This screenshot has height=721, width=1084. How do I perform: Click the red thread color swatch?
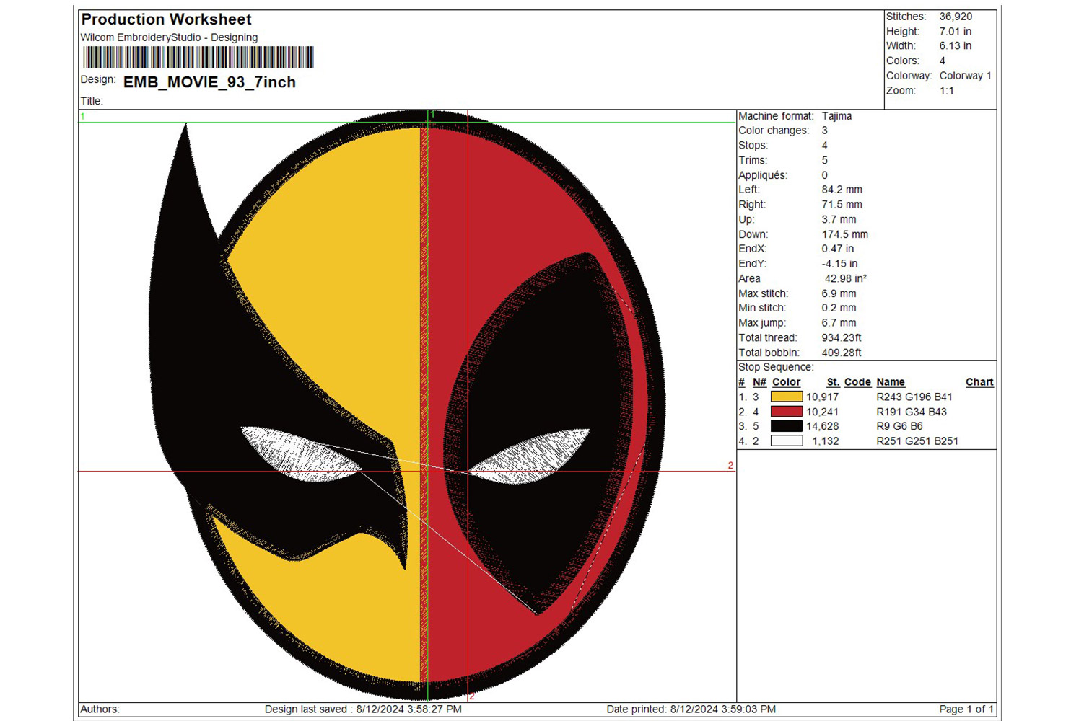coord(787,412)
